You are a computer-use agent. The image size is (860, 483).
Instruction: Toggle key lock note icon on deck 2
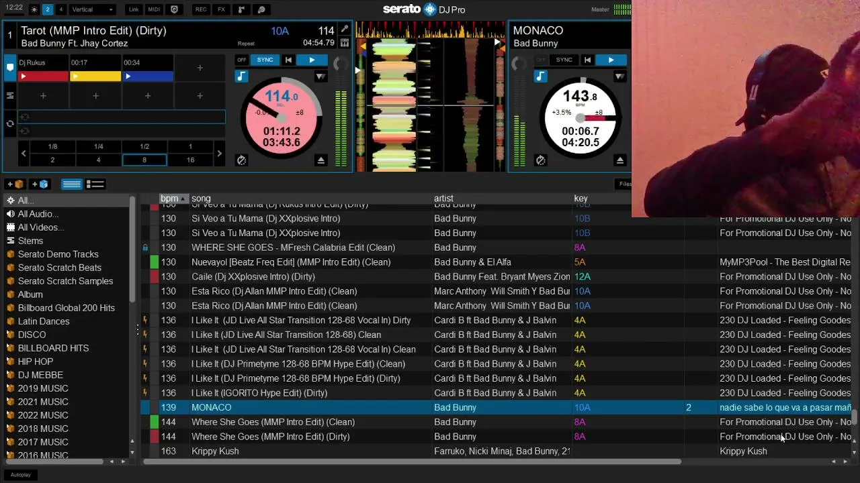click(x=540, y=76)
